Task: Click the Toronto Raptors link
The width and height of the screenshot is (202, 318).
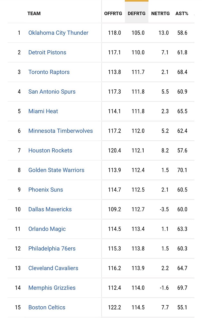Action: tap(49, 72)
